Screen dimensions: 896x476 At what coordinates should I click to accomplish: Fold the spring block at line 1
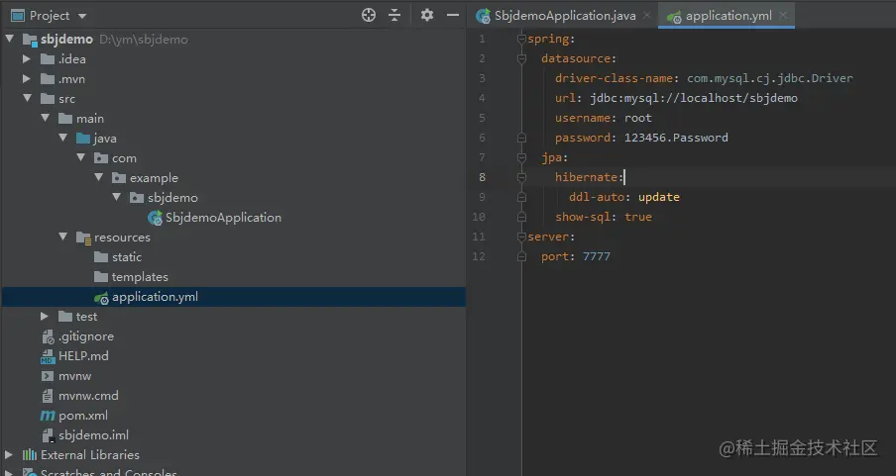(x=521, y=39)
